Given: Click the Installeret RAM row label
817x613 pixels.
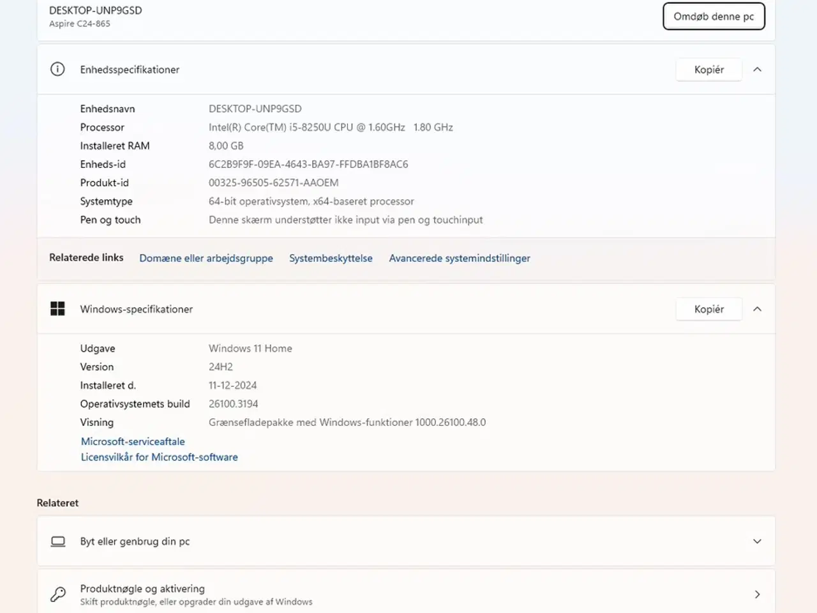Looking at the screenshot, I should [115, 146].
